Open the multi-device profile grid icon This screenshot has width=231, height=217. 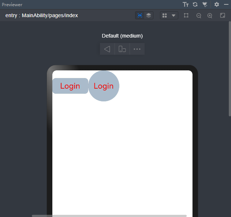pyautogui.click(x=165, y=15)
